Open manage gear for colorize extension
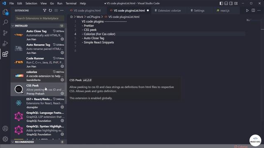 (x=62, y=80)
